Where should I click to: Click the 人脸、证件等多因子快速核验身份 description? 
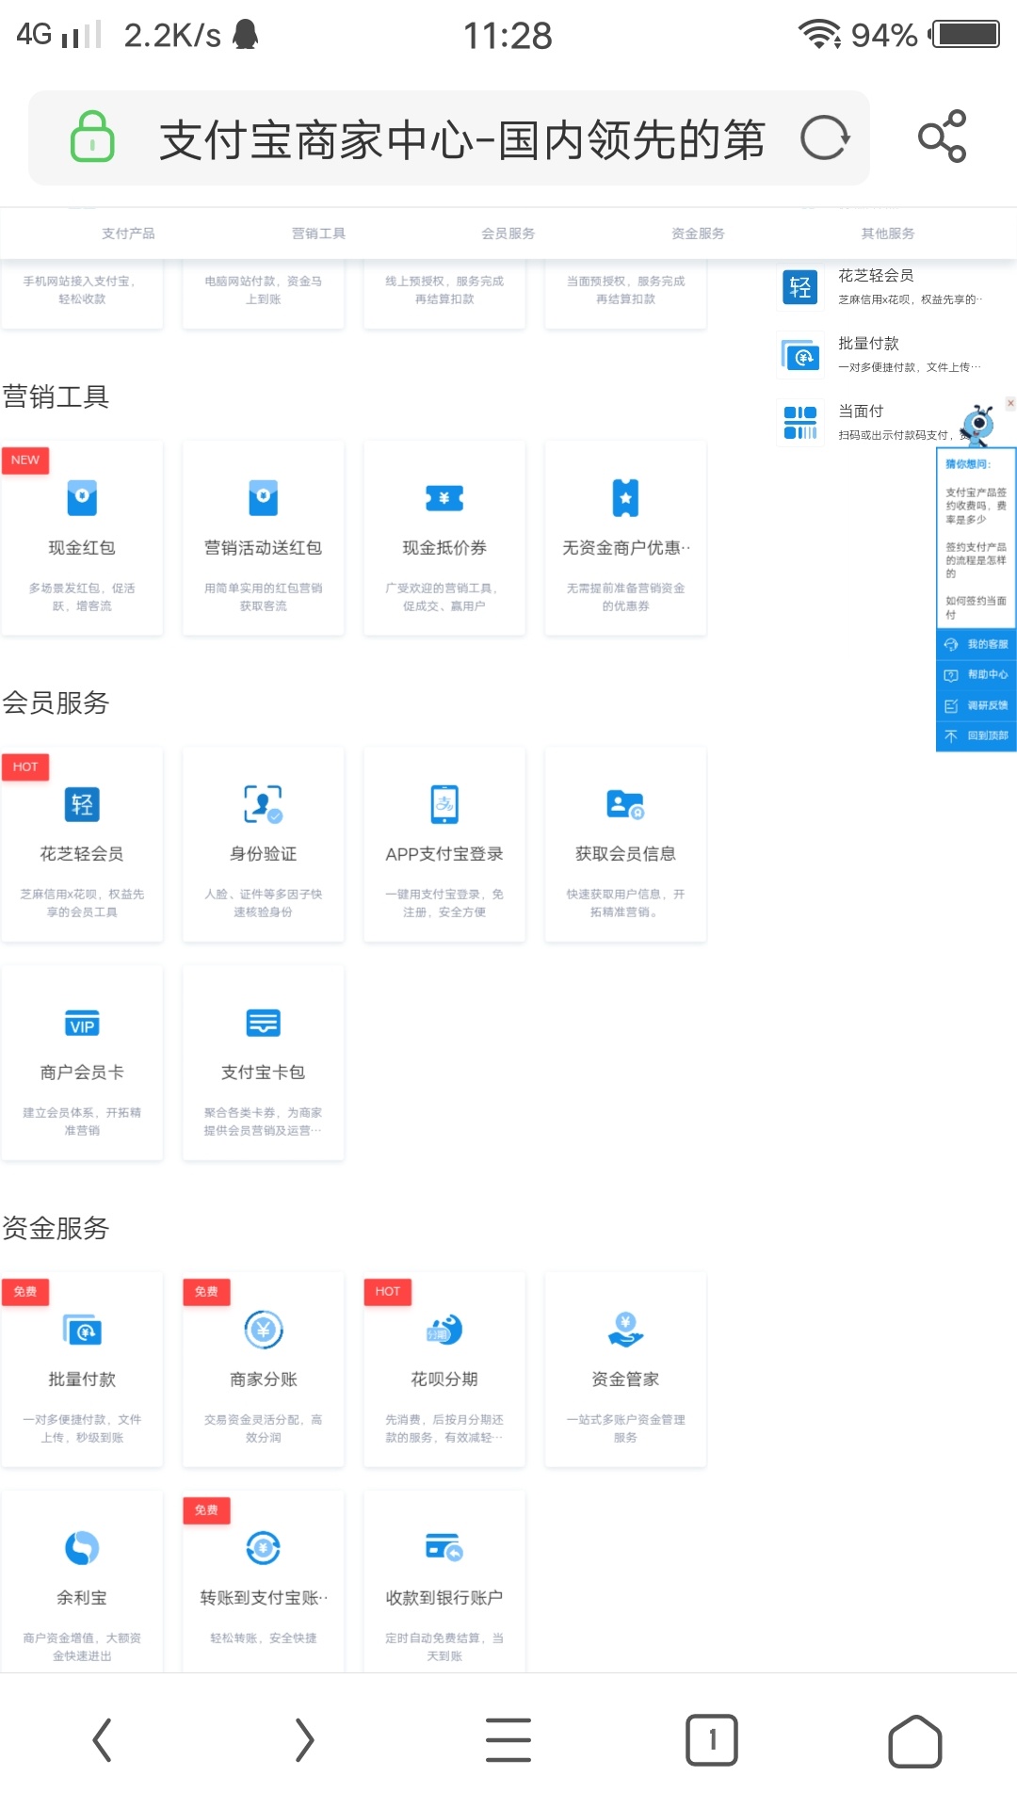(263, 903)
